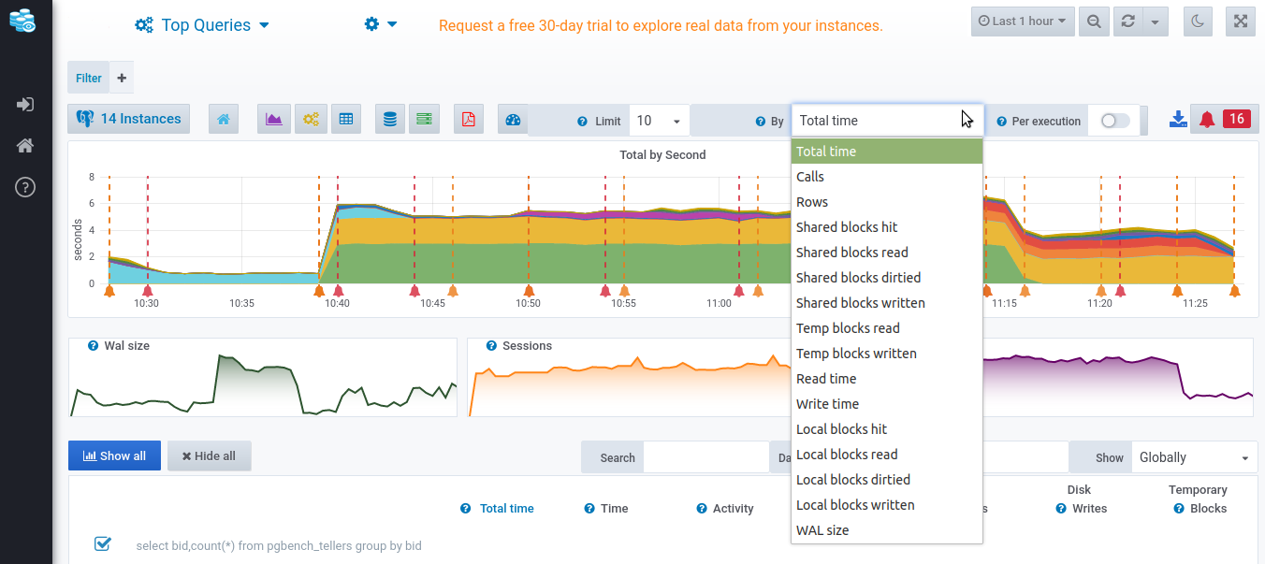1265x564 pixels.
Task: Switch to dark mode moon icon
Action: pos(1198,22)
